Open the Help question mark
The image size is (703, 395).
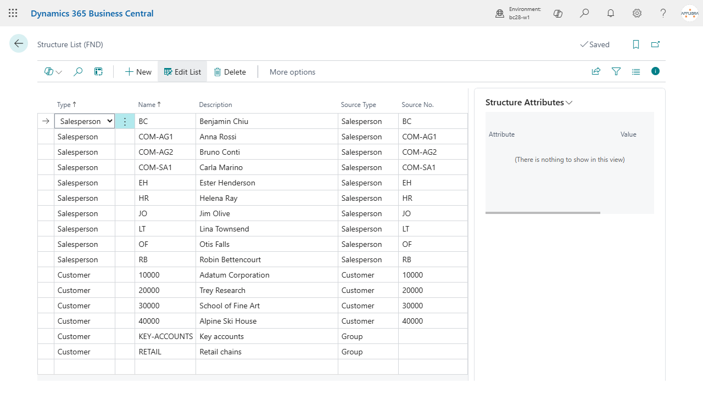[x=663, y=13]
